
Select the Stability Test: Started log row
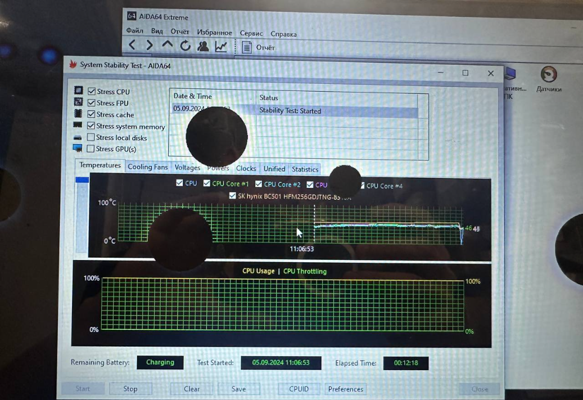[295, 110]
